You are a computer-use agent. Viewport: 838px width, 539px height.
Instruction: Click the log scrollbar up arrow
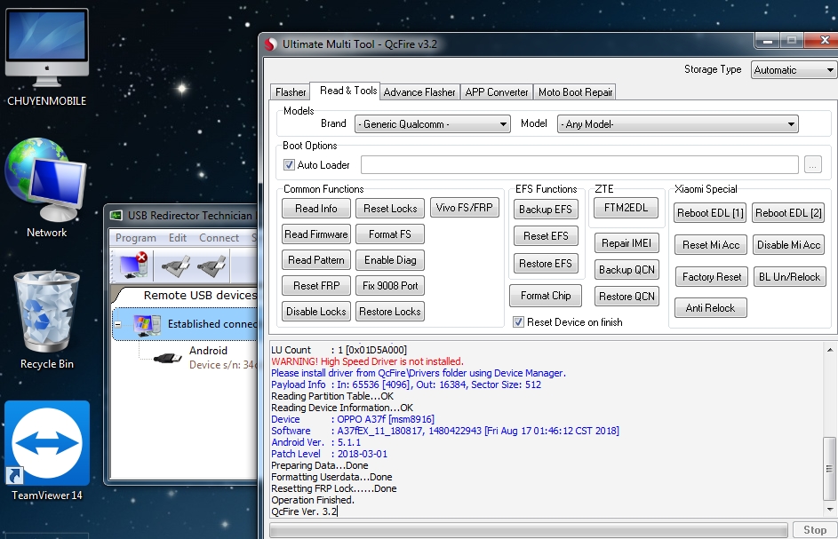click(829, 350)
